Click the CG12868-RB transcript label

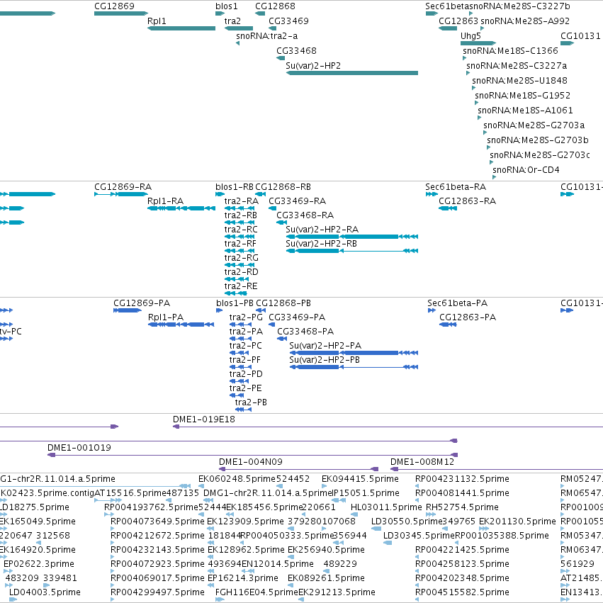tap(283, 187)
